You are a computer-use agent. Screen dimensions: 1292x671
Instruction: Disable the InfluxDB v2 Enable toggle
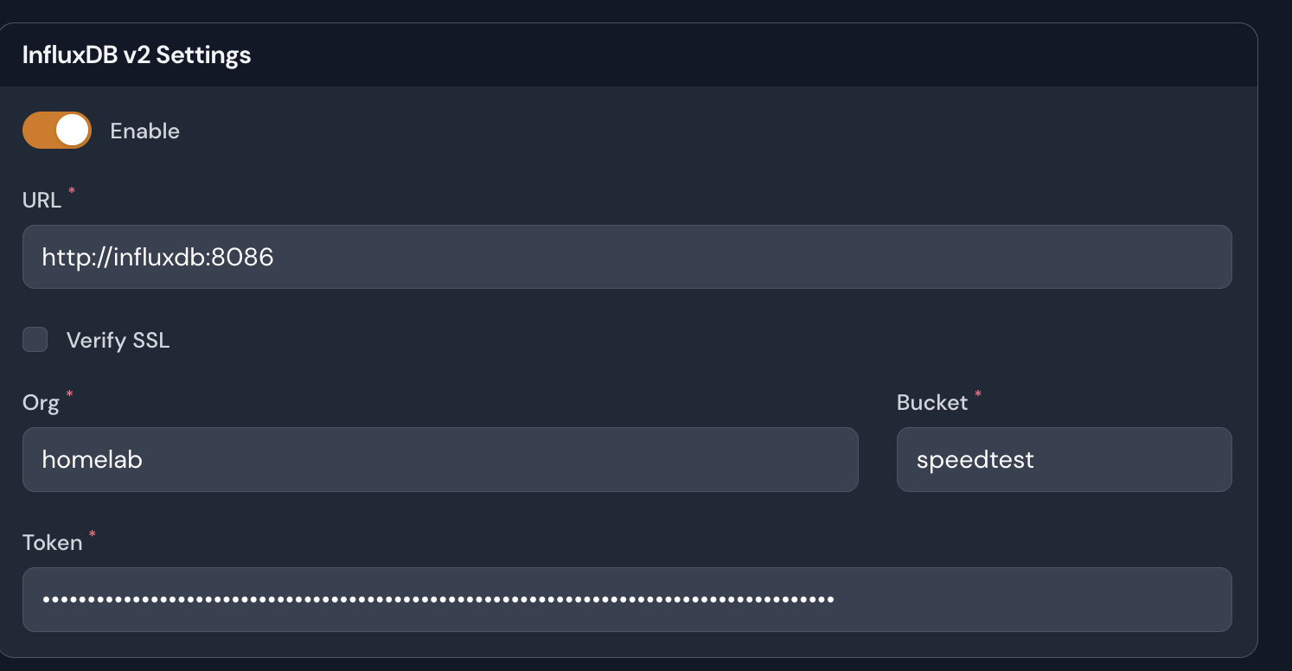(56, 130)
